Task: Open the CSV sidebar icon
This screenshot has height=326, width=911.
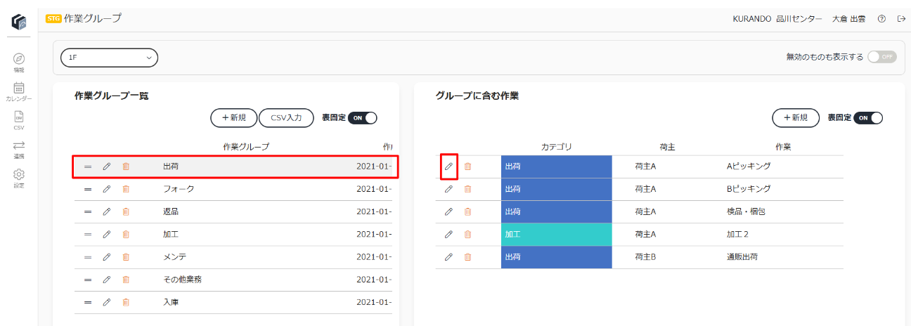Action: point(19,117)
